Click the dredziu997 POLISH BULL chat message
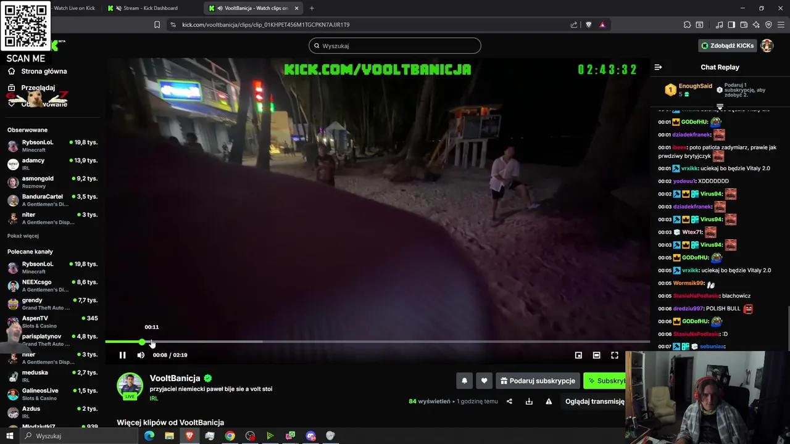The width and height of the screenshot is (790, 444). click(705, 309)
